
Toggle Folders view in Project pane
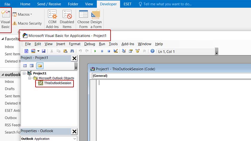[x=40, y=66]
